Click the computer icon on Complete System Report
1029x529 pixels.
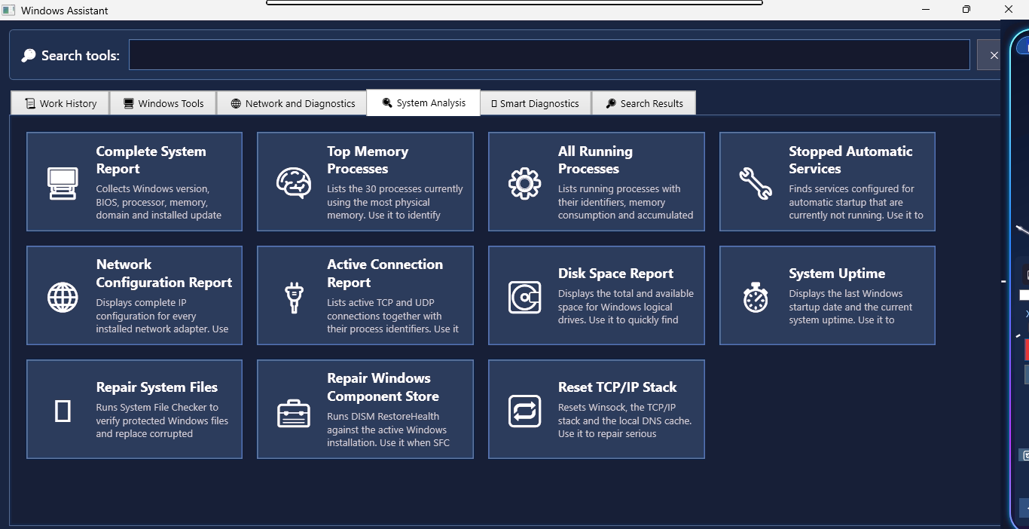pos(63,183)
